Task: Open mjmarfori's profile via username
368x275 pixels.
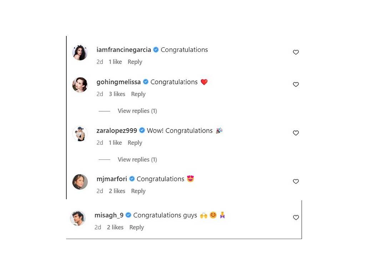Action: [112, 179]
